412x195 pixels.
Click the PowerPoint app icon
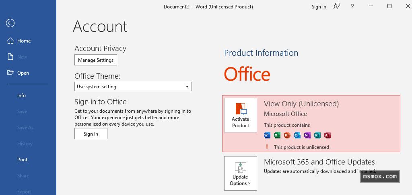coord(287,135)
